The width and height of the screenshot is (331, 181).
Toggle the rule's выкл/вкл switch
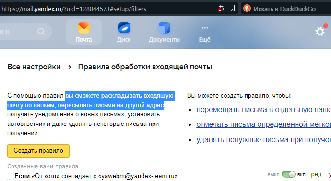288,174
